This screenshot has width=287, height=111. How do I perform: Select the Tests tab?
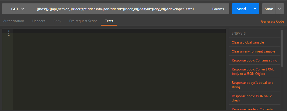coord(109,21)
